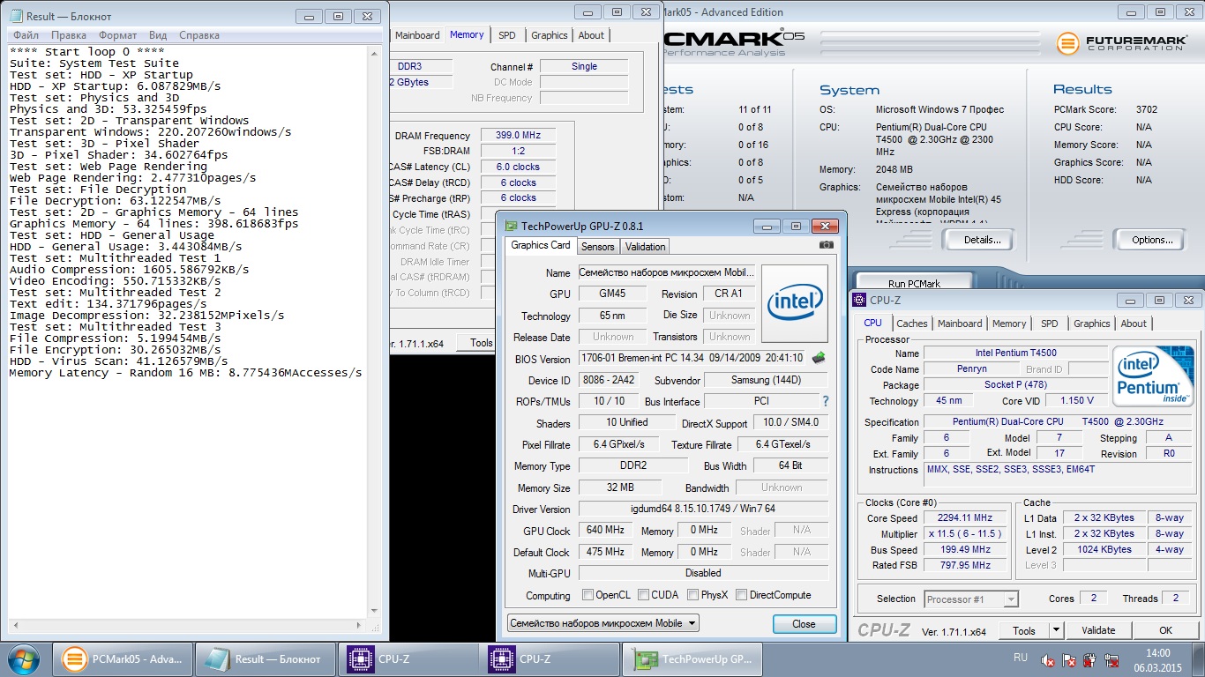This screenshot has height=677, width=1205.
Task: Click the PCMark Score value 3702
Action: [1147, 109]
